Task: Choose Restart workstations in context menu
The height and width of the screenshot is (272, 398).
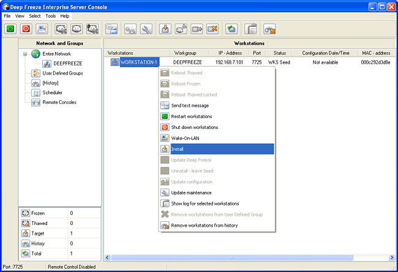Action: point(217,116)
